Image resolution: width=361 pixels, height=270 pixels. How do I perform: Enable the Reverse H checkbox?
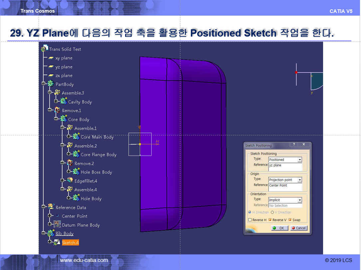250,220
